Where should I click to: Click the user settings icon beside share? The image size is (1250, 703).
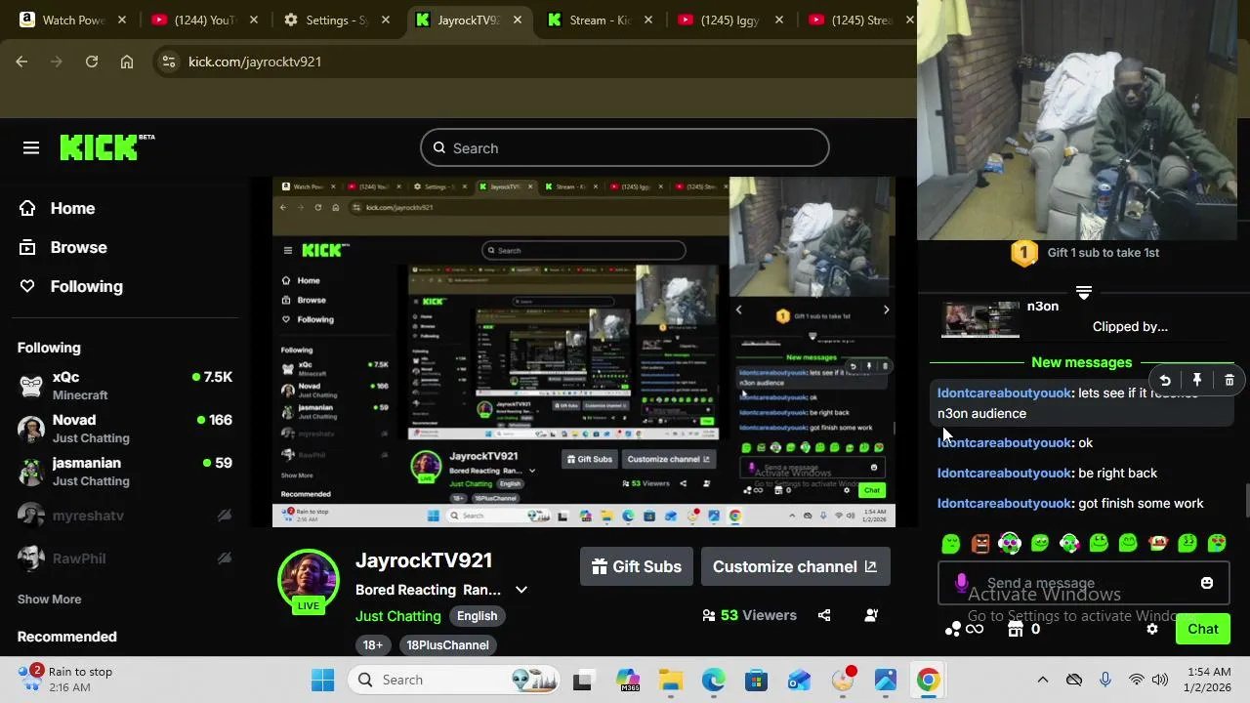click(871, 615)
